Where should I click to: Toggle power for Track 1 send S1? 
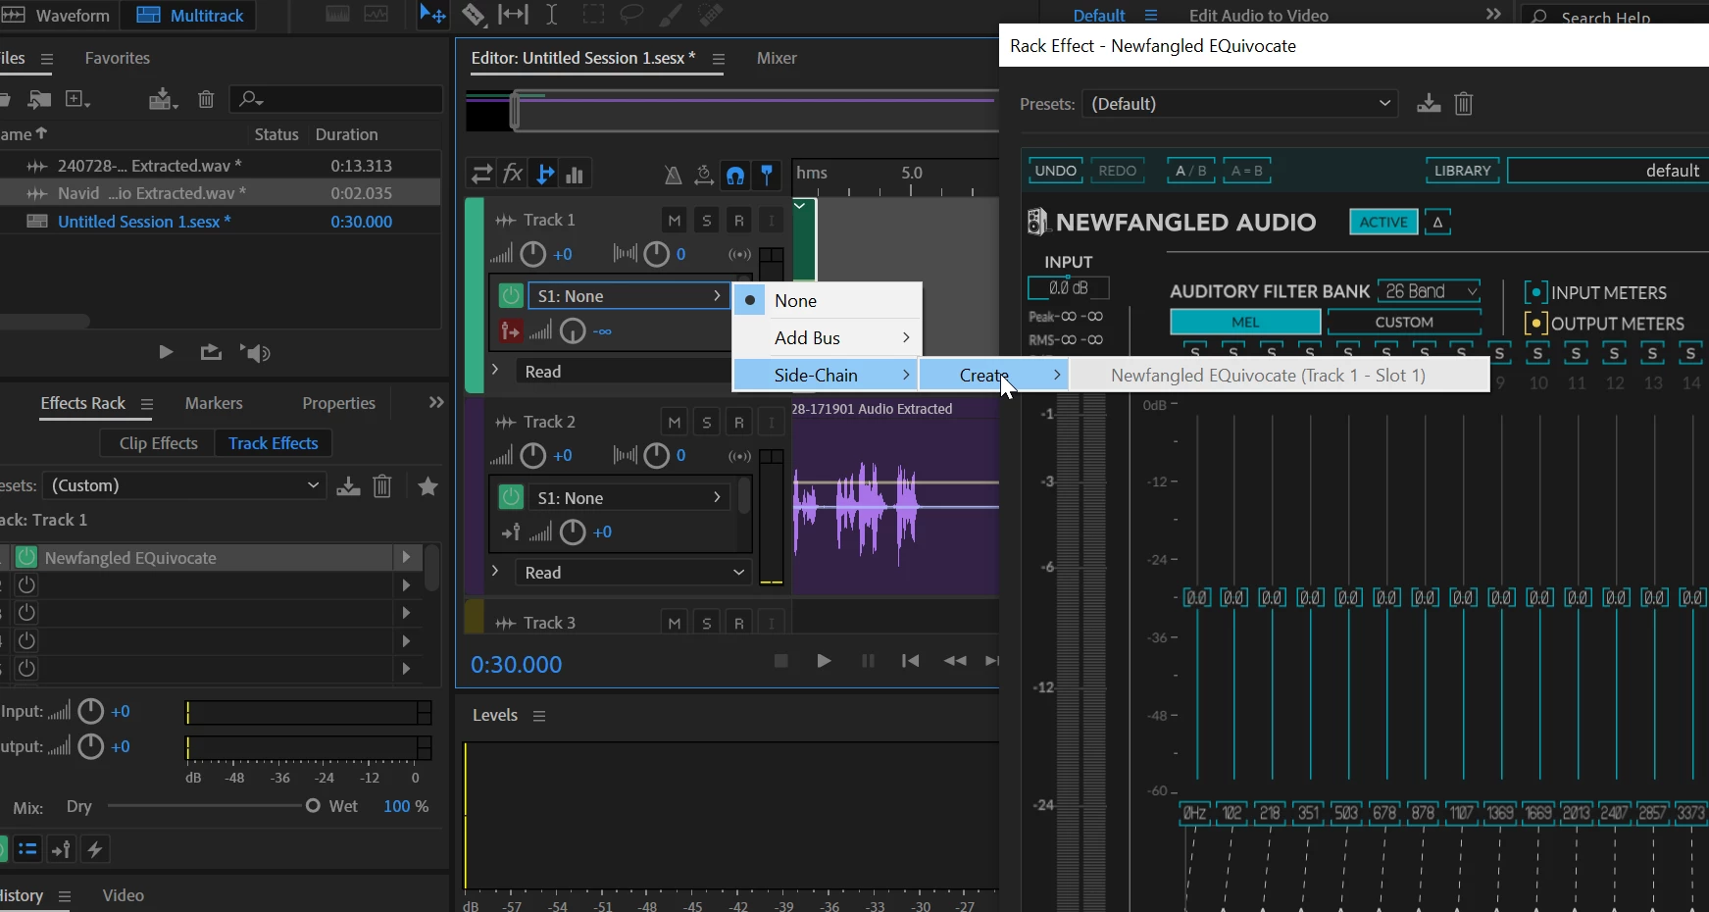click(511, 296)
